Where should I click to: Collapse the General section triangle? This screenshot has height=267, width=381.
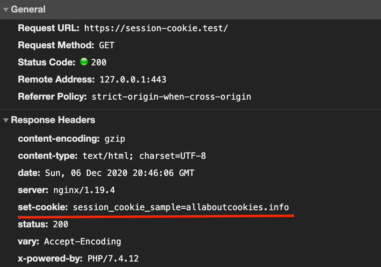pos(6,10)
